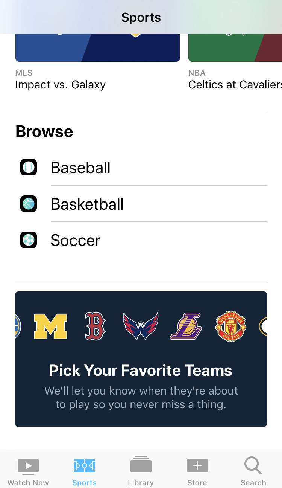Image resolution: width=282 pixels, height=488 pixels.
Task: Open the Watch Now tab
Action: (x=28, y=471)
